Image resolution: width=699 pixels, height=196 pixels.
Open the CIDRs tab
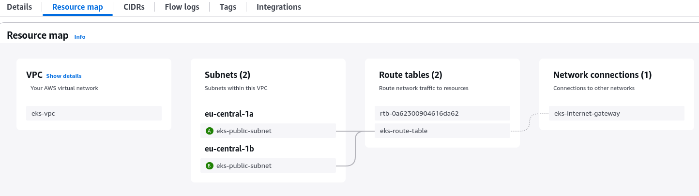tap(134, 7)
